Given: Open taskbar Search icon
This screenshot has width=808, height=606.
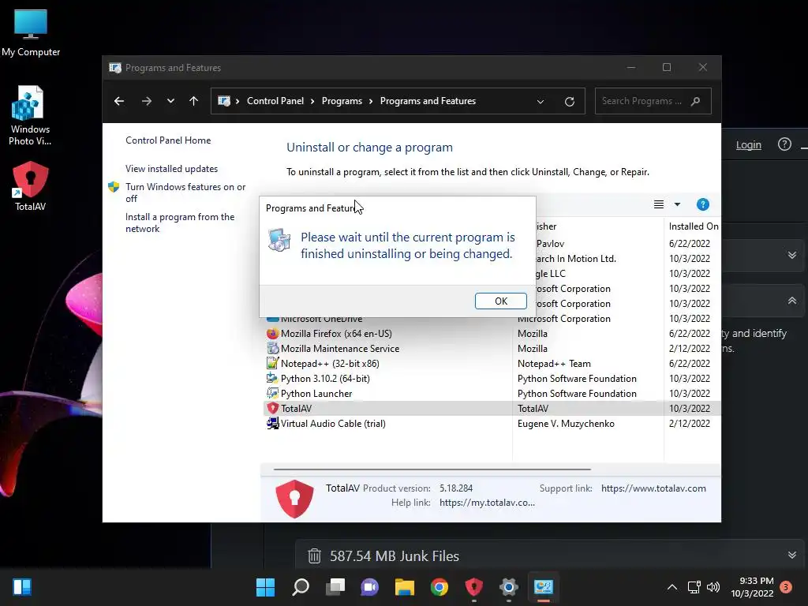Looking at the screenshot, I should (301, 587).
